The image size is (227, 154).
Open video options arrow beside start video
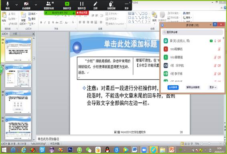36,5
